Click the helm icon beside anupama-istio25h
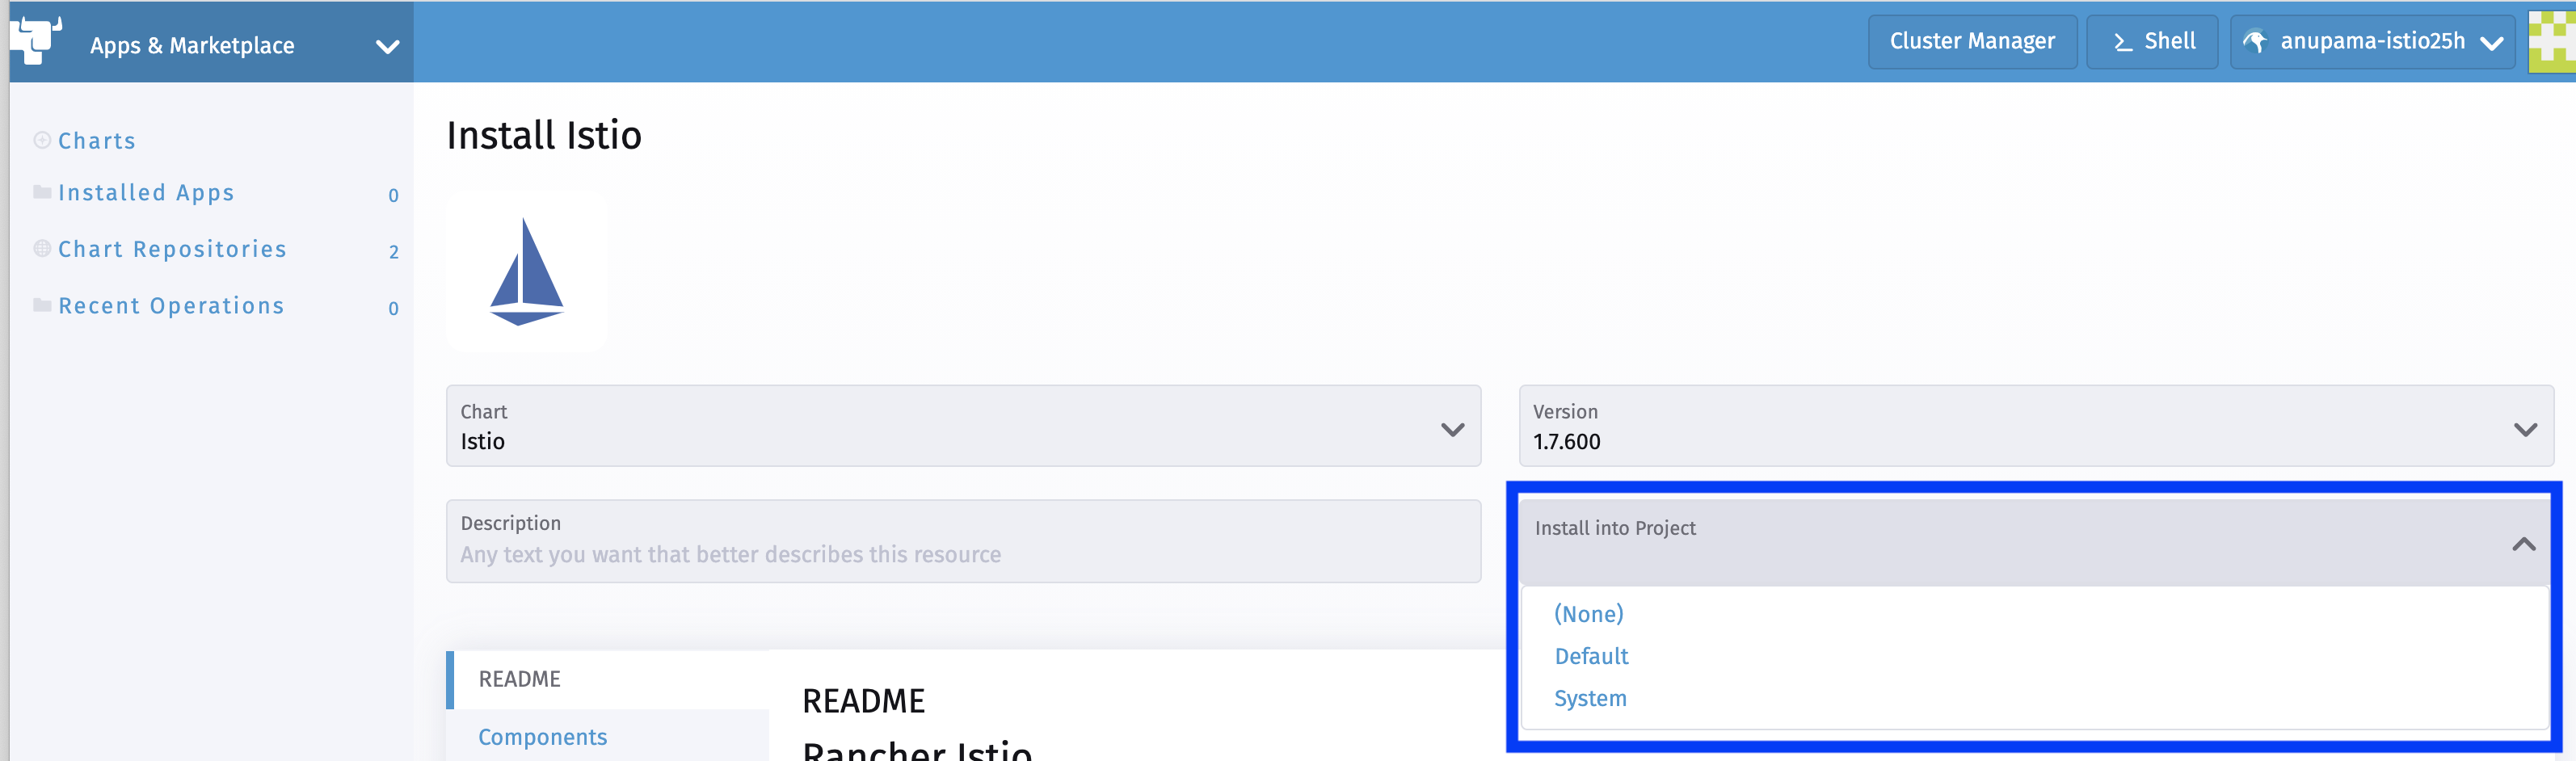Viewport: 2576px width, 761px height. coord(2258,41)
